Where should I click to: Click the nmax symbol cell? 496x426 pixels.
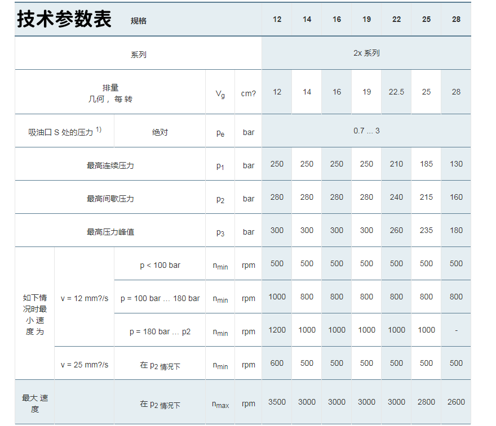pyautogui.click(x=219, y=402)
